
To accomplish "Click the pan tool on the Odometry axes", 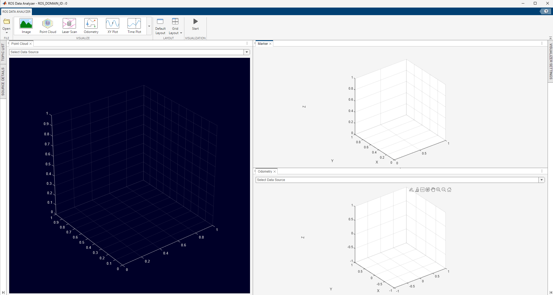I will coord(432,189).
